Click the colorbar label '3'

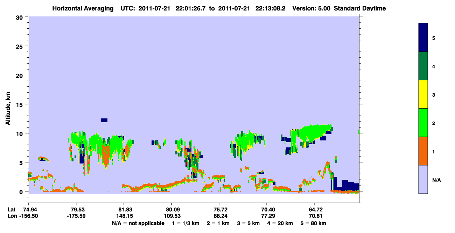tap(434, 95)
